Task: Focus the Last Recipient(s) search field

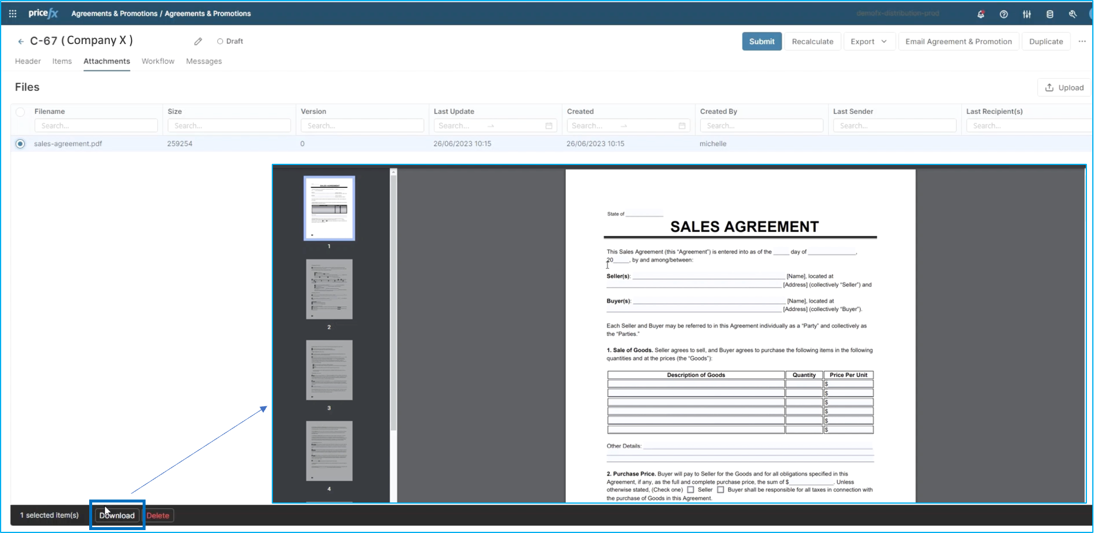Action: click(1029, 126)
